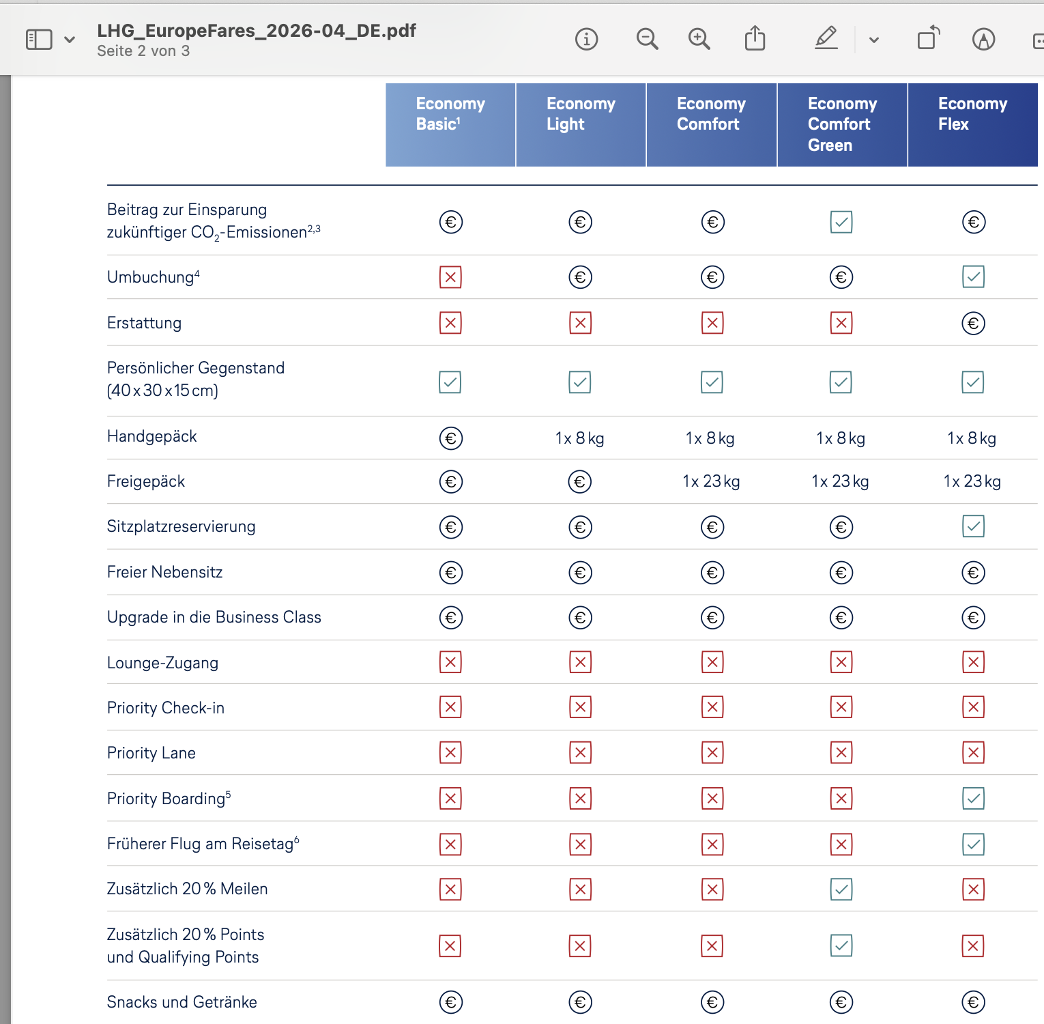The width and height of the screenshot is (1044, 1024).
Task: Zoom in on the PDF page
Action: click(x=699, y=40)
